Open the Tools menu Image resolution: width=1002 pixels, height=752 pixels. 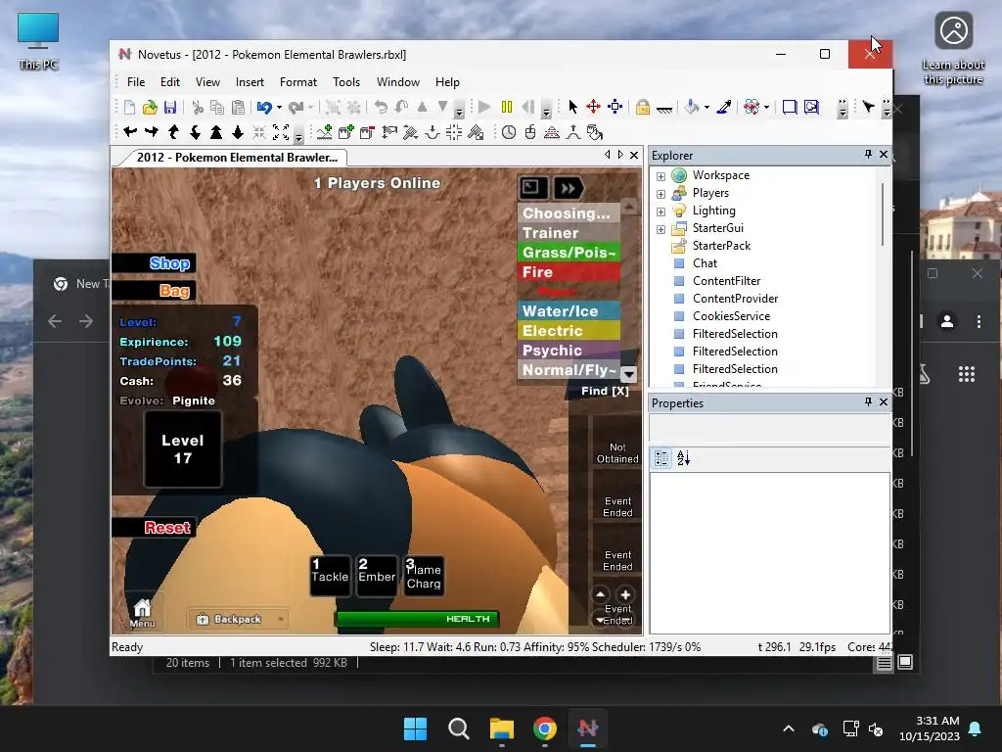346,82
